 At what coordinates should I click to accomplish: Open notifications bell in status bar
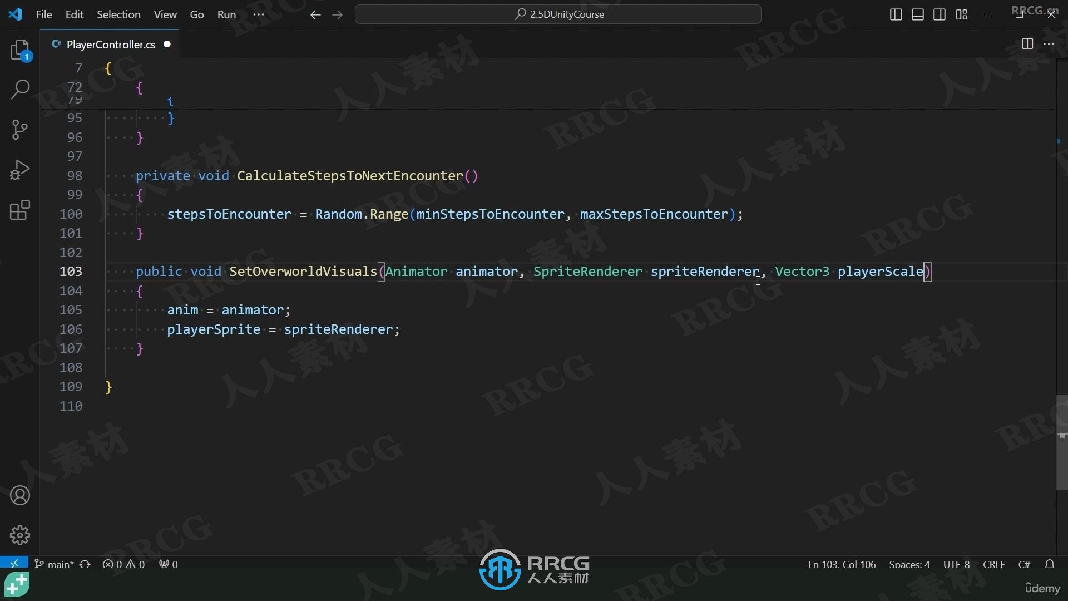click(1050, 564)
